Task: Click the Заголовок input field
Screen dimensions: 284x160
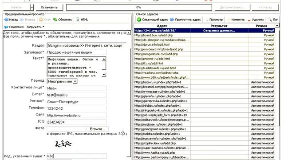Action: pyautogui.click(x=77, y=52)
